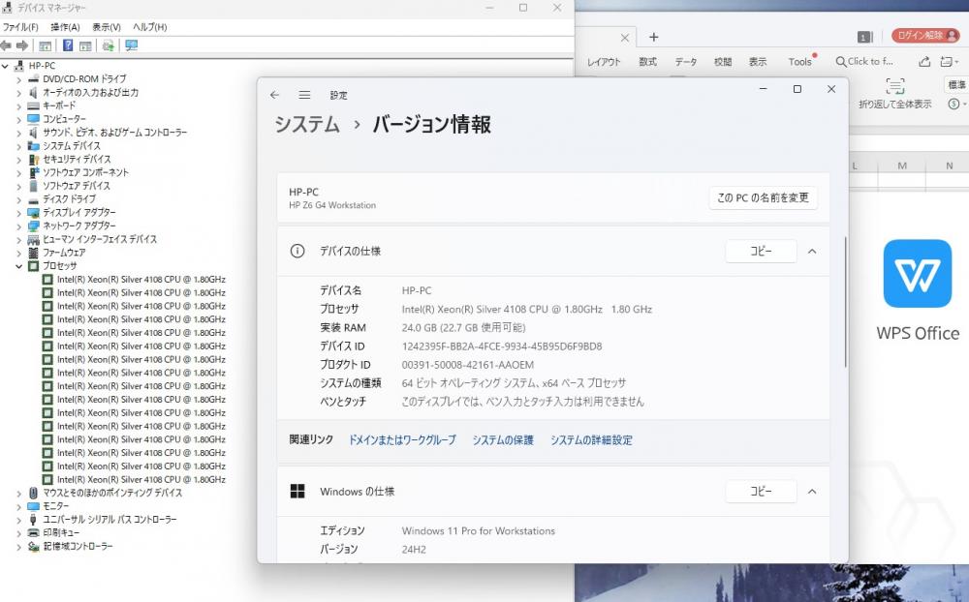Viewport: 969px width, 602px height.
Task: Click Scan for hardware changes monitor icon
Action: (131, 45)
